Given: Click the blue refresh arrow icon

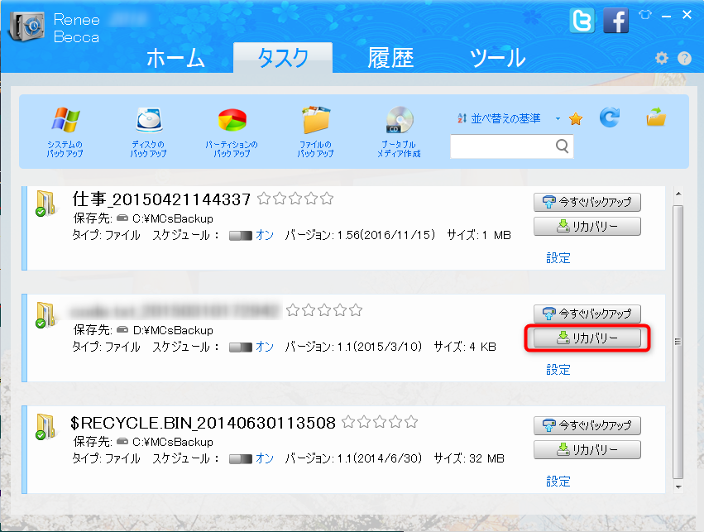Looking at the screenshot, I should pos(610,118).
